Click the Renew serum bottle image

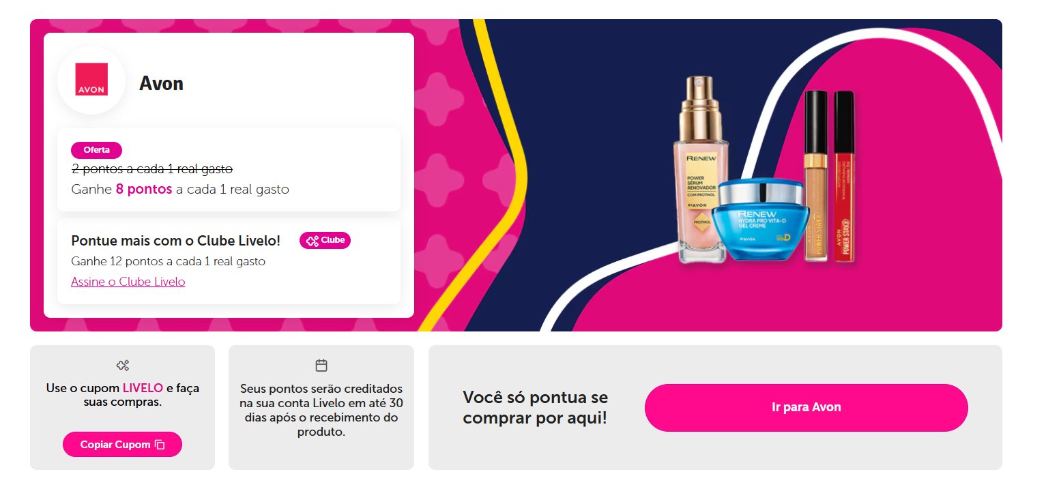701,171
